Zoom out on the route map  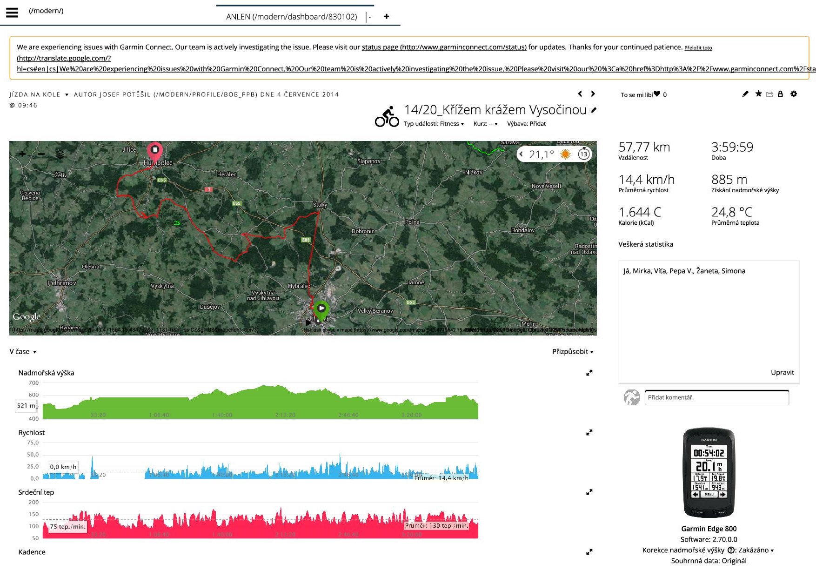41,154
